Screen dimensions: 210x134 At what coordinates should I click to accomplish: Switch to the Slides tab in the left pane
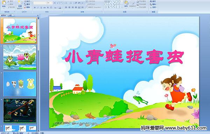pyautogui.click(x=3, y=15)
